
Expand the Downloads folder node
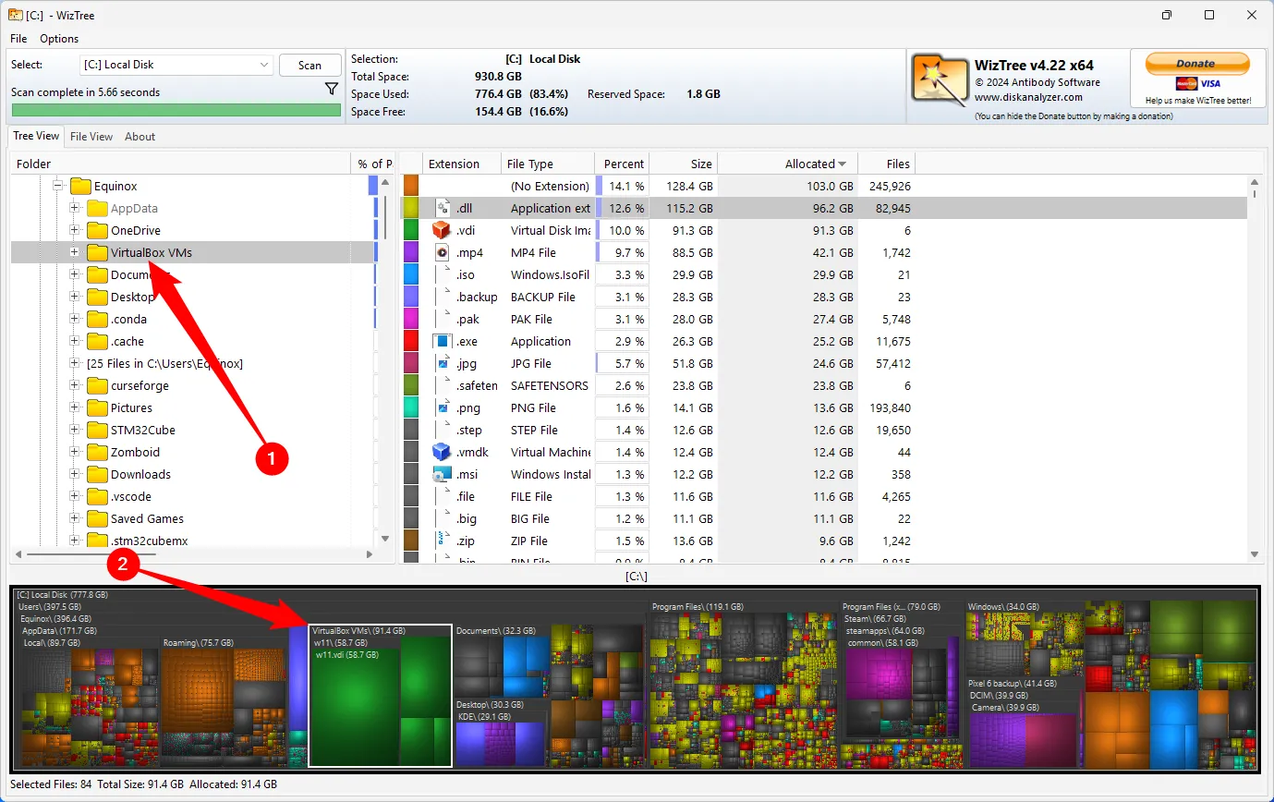(x=75, y=474)
